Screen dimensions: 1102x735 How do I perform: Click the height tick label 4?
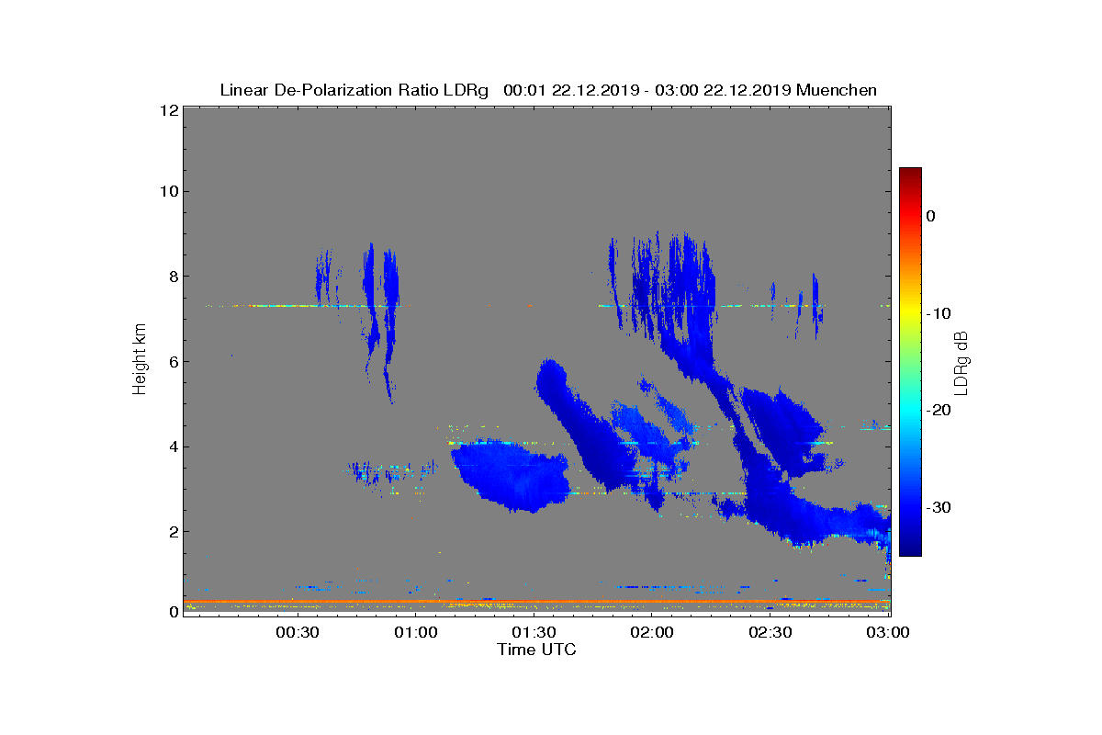pos(172,447)
